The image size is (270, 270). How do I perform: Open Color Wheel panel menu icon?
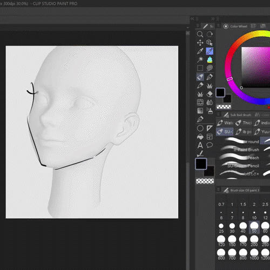click(218, 26)
